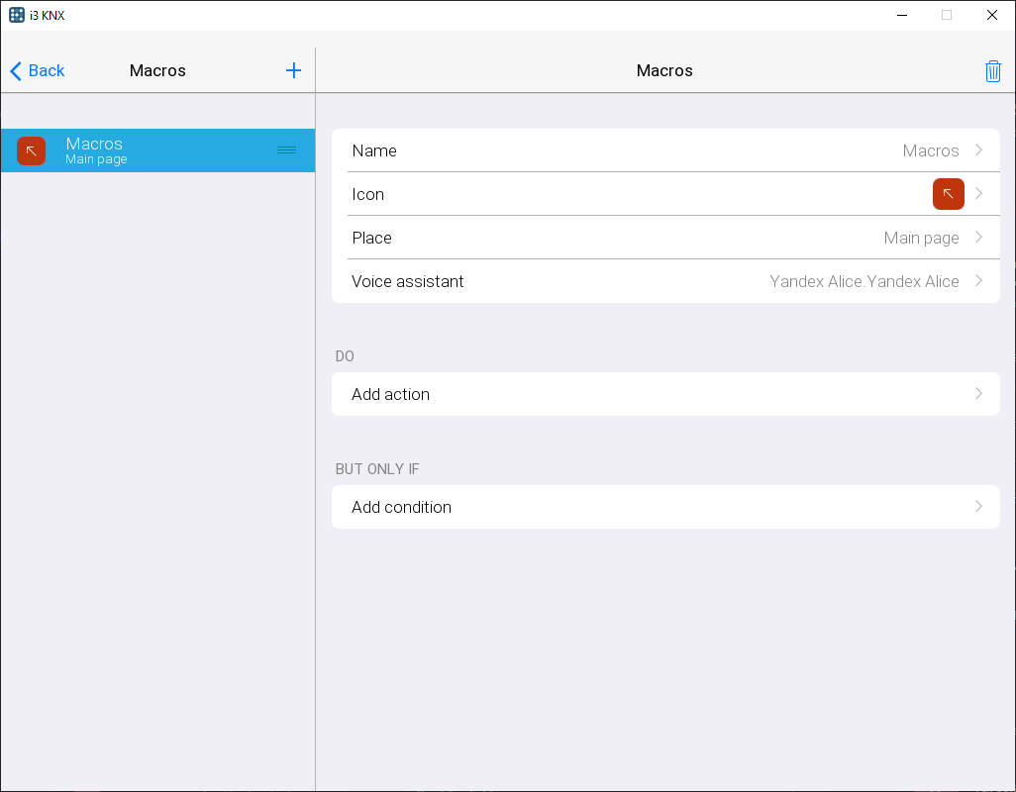Click the chevron beside Add action
Screen dimensions: 1016x792
pos(978,394)
